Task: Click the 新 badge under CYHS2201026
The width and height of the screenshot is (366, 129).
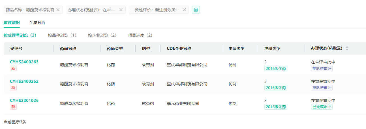Action: click(x=13, y=107)
